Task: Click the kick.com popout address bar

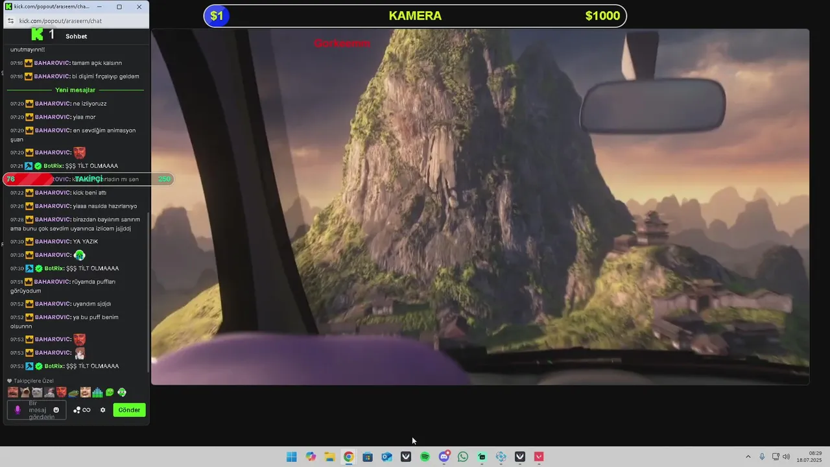Action: (78, 21)
